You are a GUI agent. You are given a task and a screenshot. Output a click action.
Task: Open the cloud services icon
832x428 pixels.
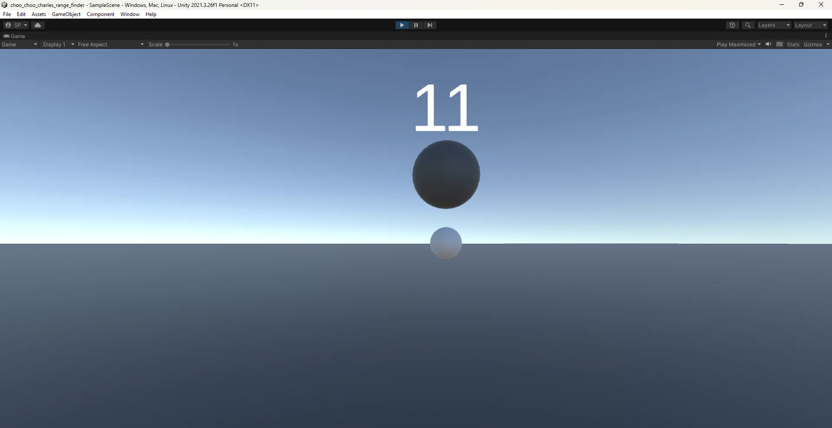(38, 25)
